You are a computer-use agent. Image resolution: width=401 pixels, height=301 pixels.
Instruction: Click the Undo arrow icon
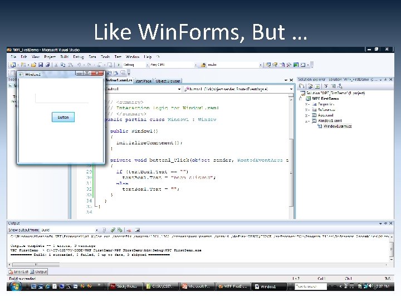pos(79,65)
